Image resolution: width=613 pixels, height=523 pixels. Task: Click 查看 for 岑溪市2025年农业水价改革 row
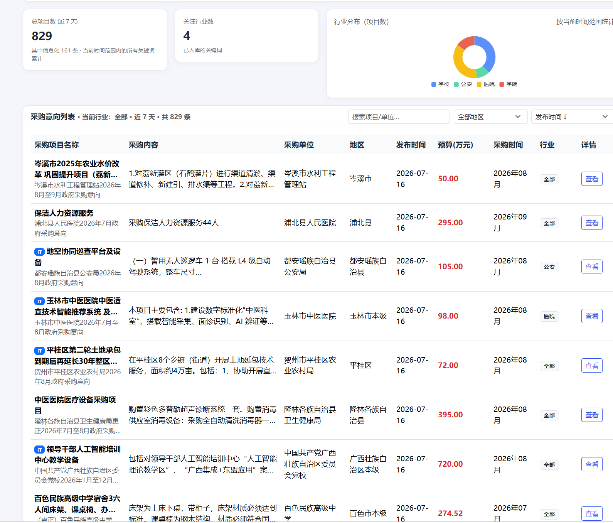click(x=592, y=179)
